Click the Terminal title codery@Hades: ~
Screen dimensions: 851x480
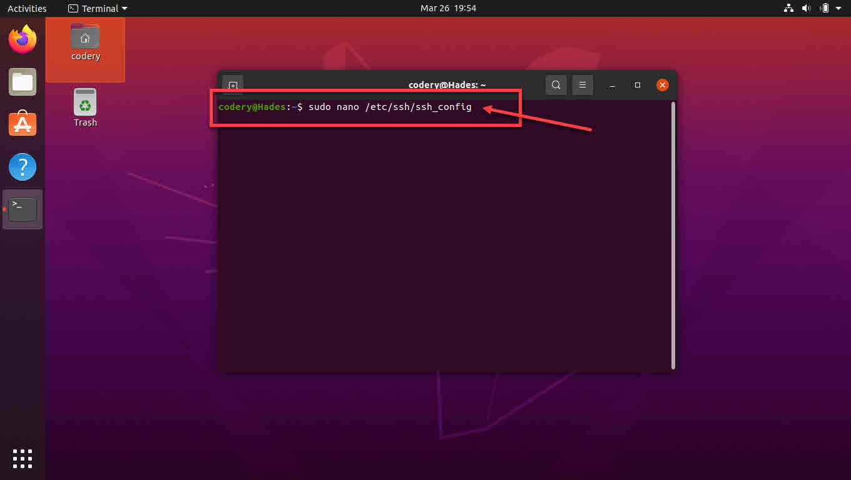point(447,85)
